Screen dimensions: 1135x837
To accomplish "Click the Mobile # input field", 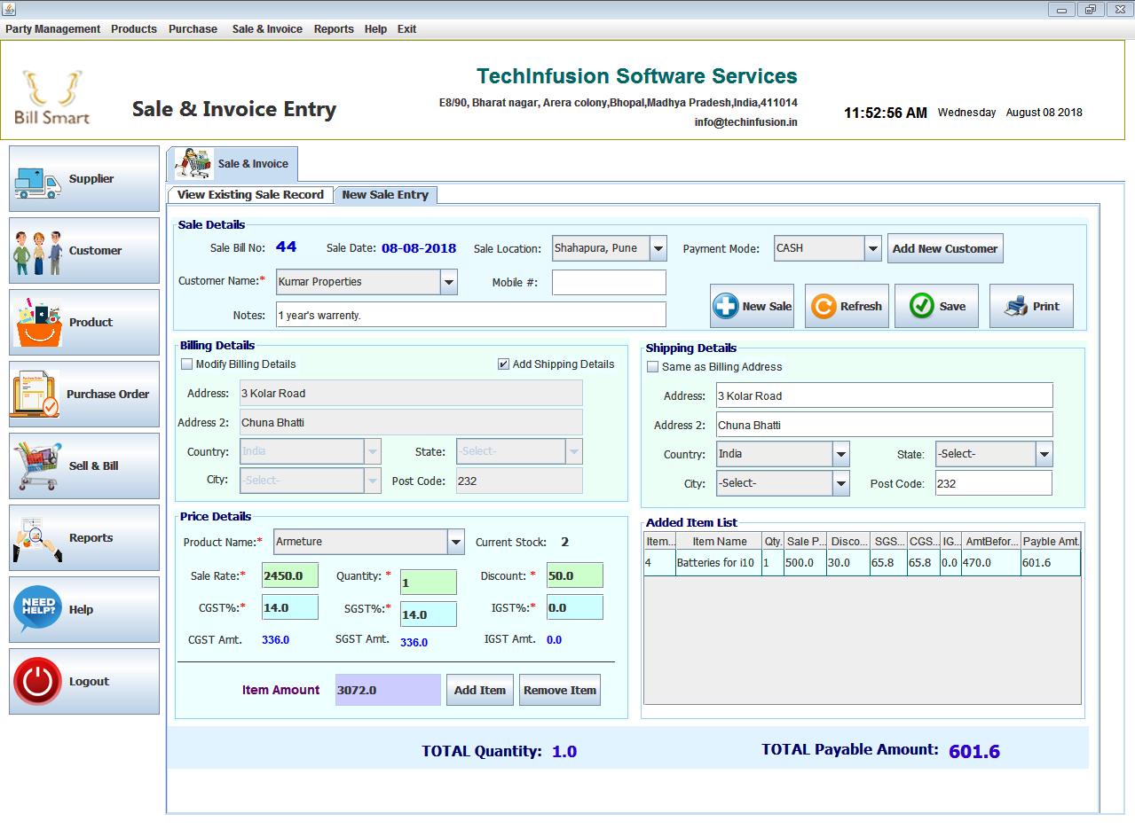I will coord(609,283).
